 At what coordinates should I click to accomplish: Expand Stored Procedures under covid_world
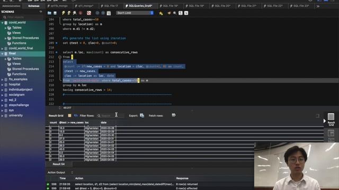[6, 38]
